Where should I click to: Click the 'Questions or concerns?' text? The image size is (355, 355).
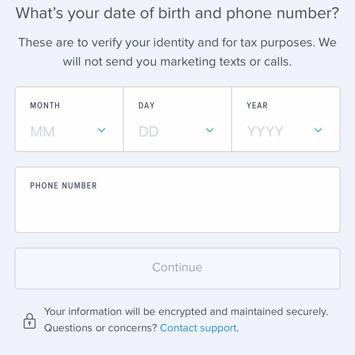101,328
